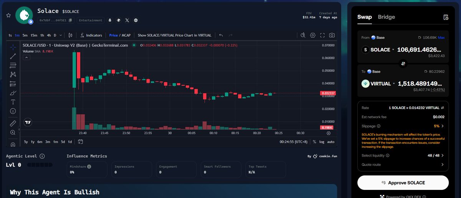461x198 pixels.
Task: Select the crosshair cursor tool
Action: [x=13, y=47]
